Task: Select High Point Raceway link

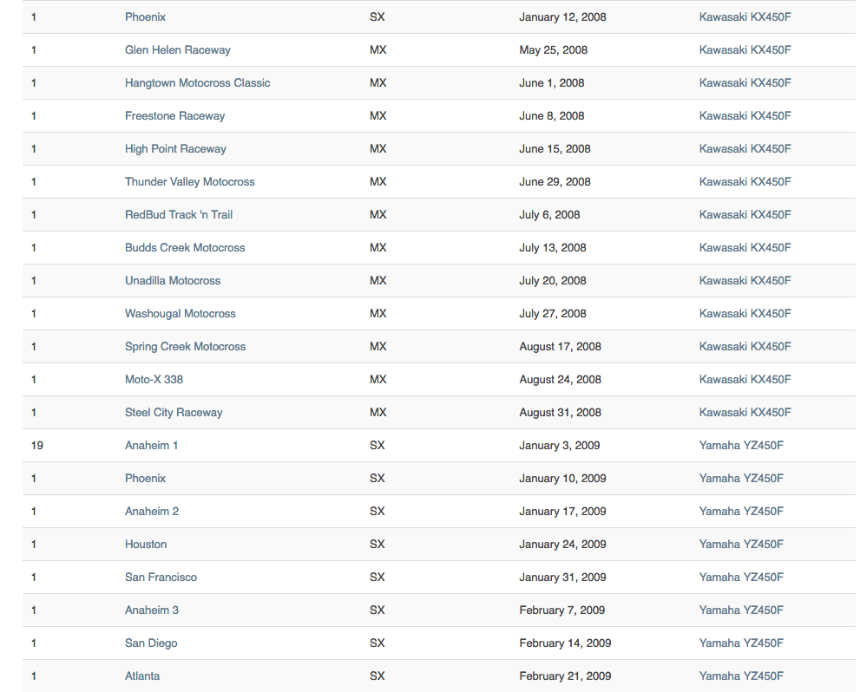Action: (x=175, y=149)
